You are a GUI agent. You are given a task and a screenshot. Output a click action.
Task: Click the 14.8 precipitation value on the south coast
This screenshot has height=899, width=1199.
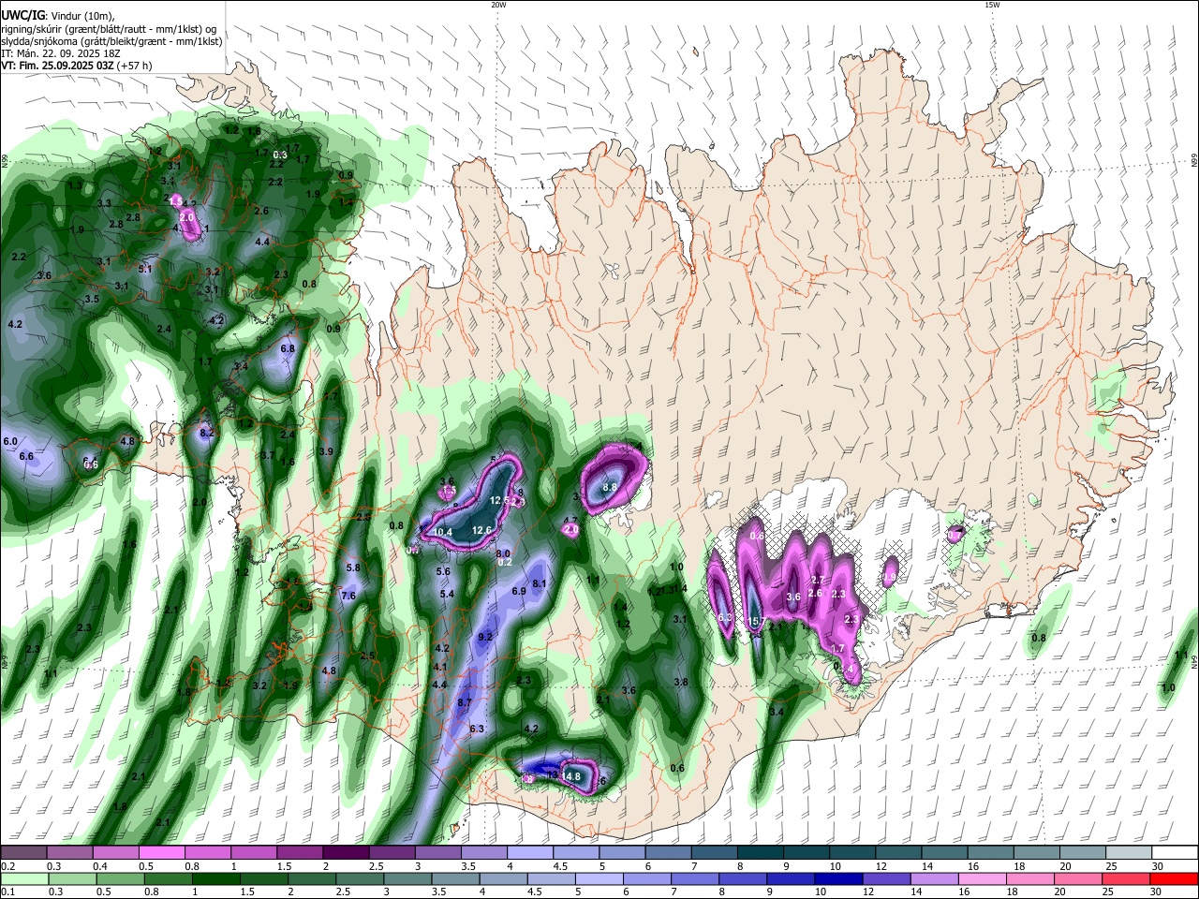[x=571, y=776]
